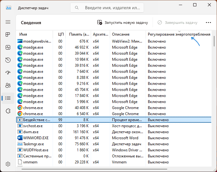Click the search magnifier icon
Screen dimensions: 217x172
pos(77,8)
